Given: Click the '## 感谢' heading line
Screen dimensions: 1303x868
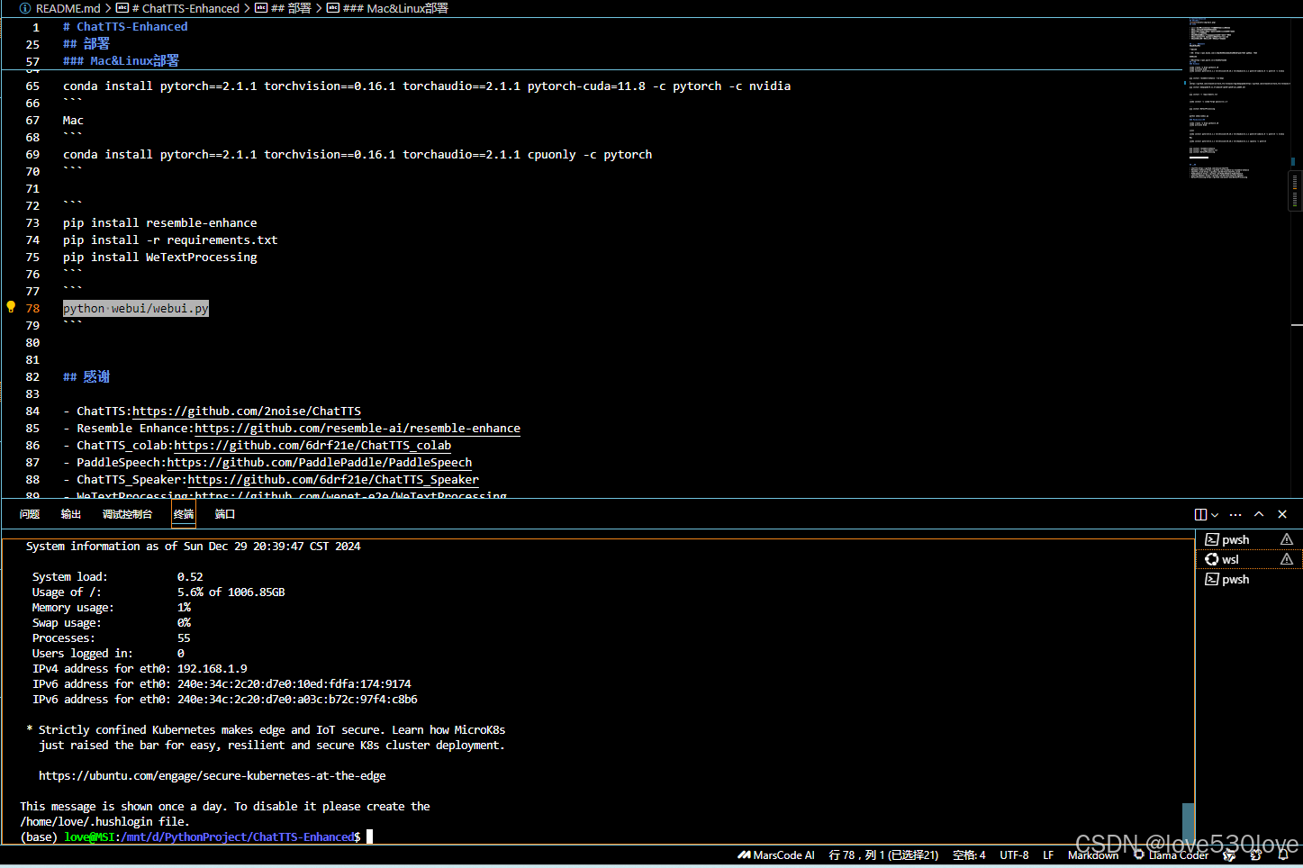Looking at the screenshot, I should 86,376.
